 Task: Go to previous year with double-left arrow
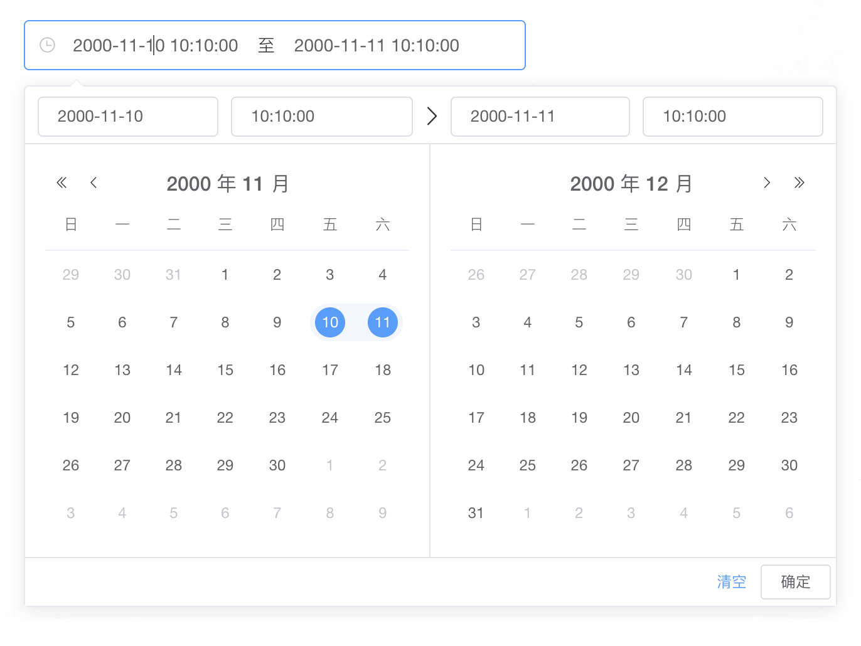pyautogui.click(x=61, y=183)
